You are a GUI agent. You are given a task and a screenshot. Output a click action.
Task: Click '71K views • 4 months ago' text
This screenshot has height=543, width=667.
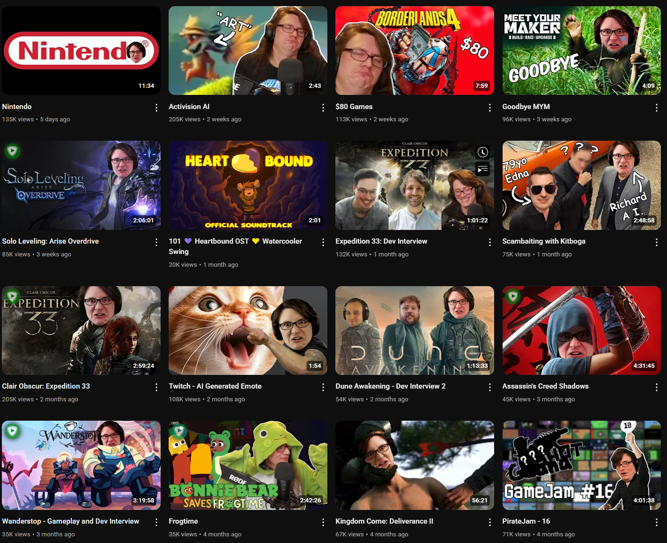point(539,535)
